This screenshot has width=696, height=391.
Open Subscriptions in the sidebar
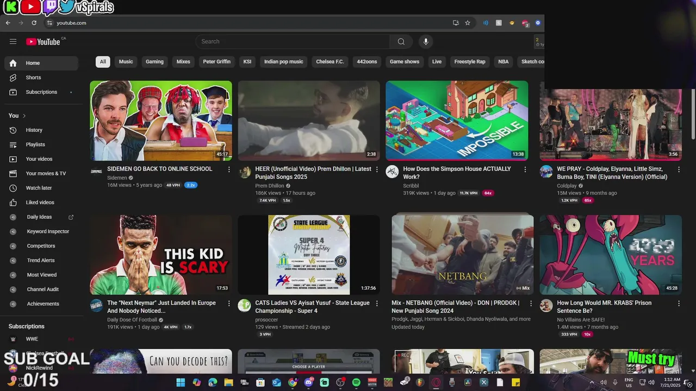pyautogui.click(x=41, y=92)
